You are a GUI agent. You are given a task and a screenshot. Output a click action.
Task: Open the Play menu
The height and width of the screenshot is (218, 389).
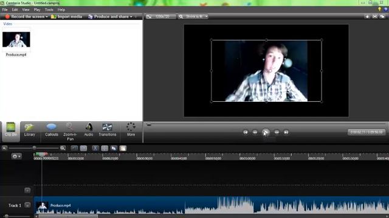click(x=37, y=10)
